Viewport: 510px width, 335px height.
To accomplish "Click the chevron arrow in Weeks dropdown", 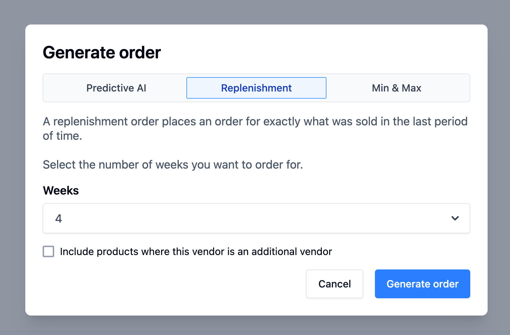I will (x=455, y=218).
